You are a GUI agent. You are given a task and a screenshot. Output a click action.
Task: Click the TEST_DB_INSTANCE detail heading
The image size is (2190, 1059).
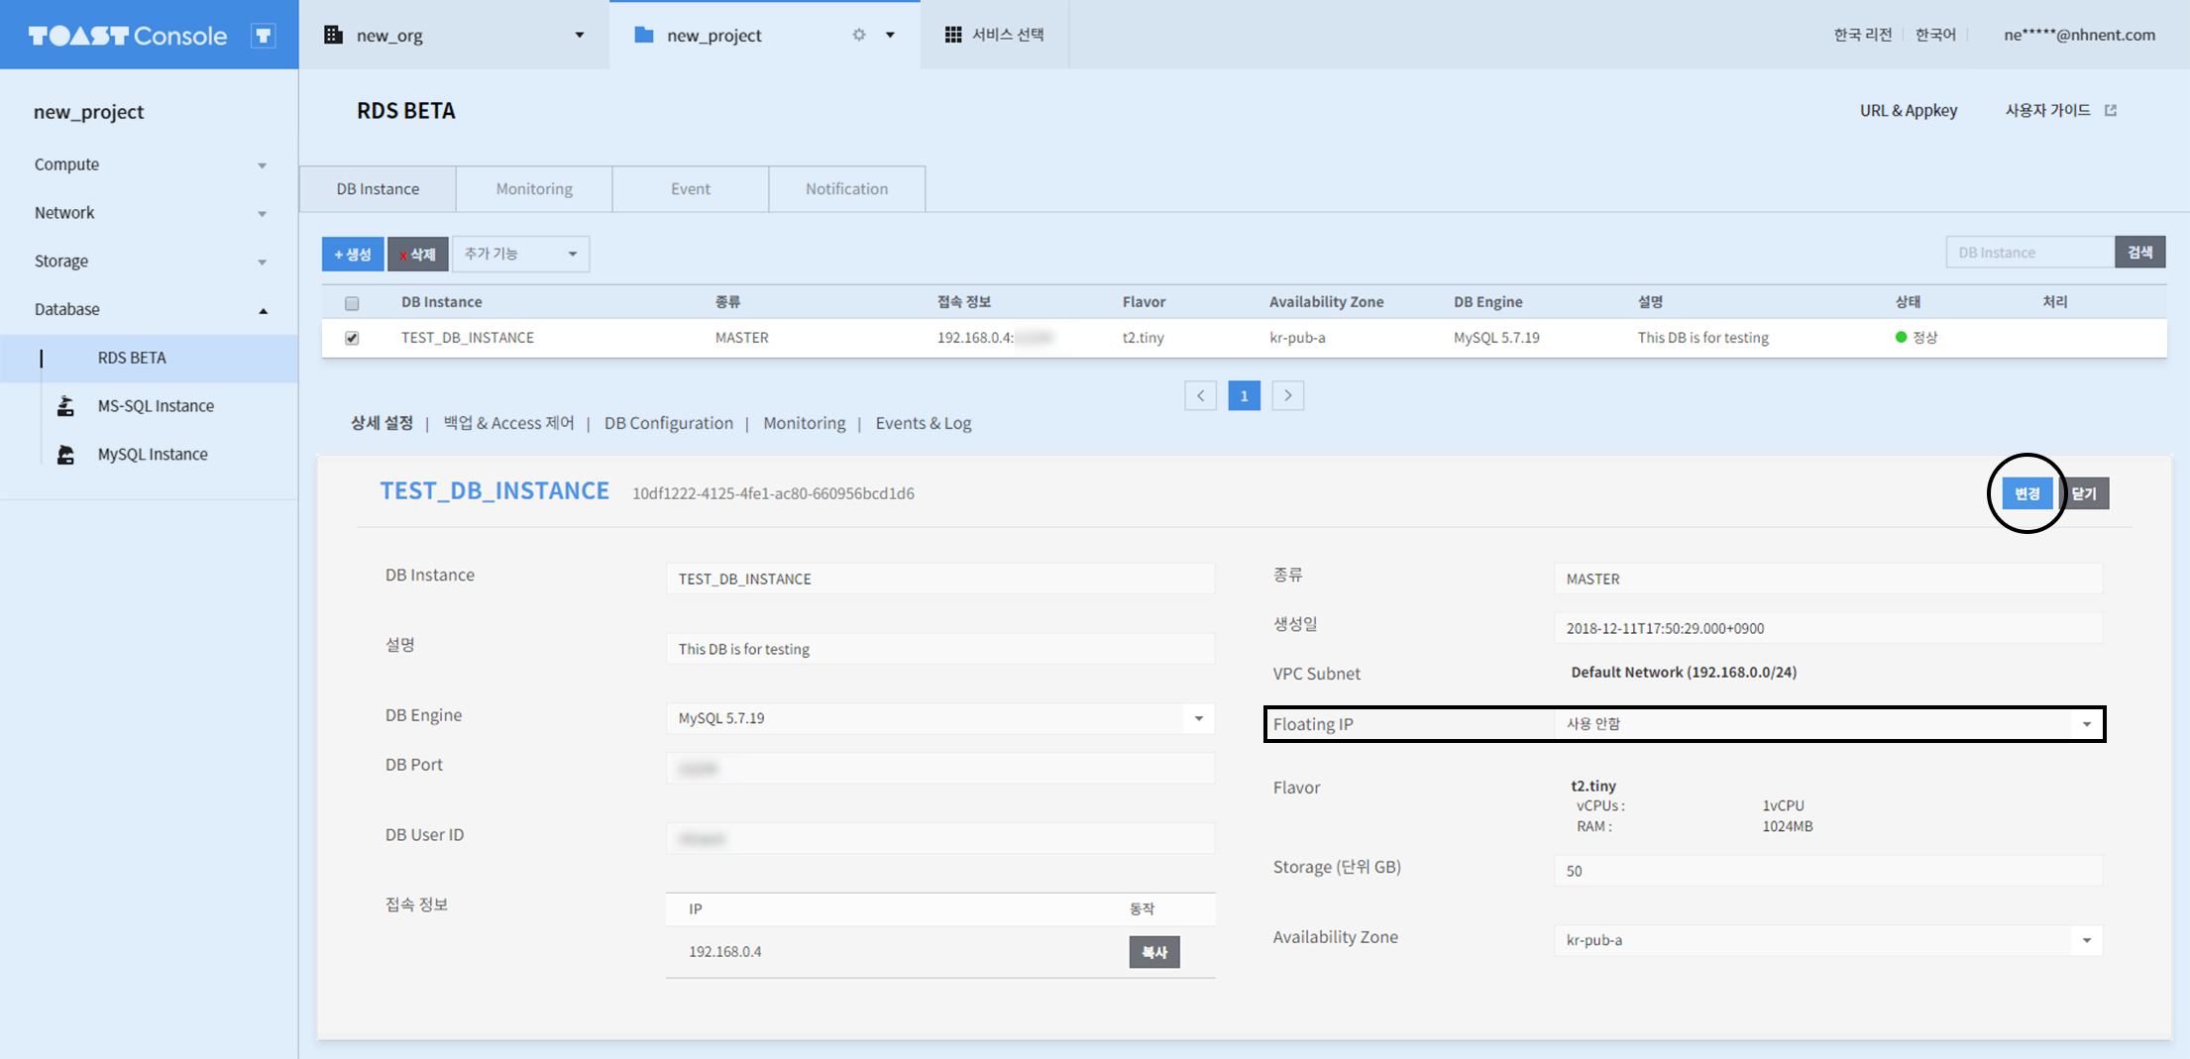click(x=494, y=491)
